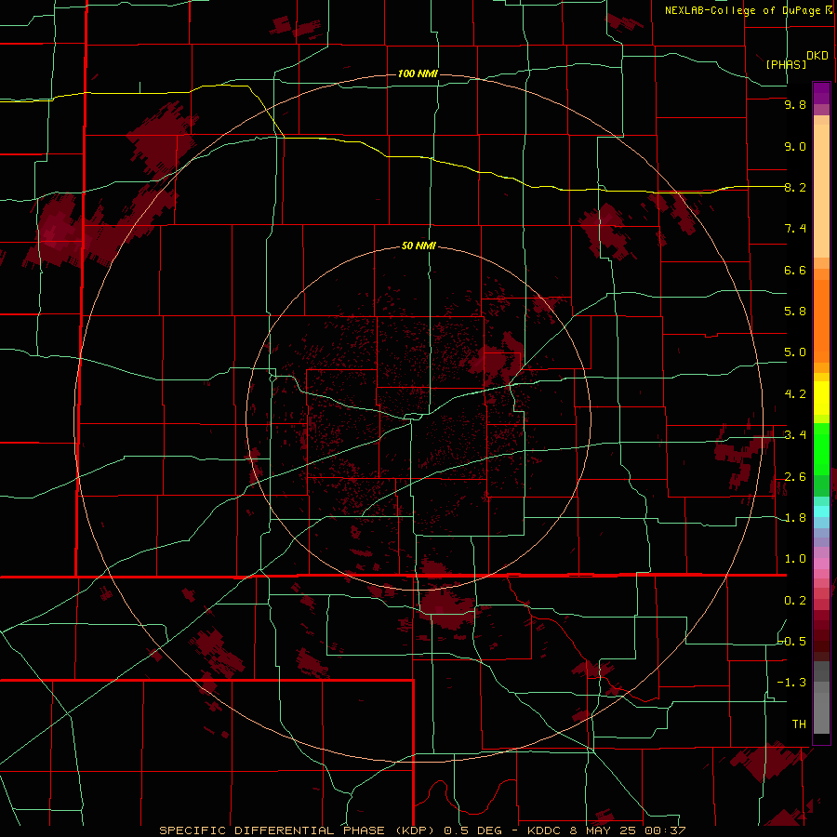837x837 pixels.
Task: Pick the yellow segment of the color bar
Action: point(821,398)
